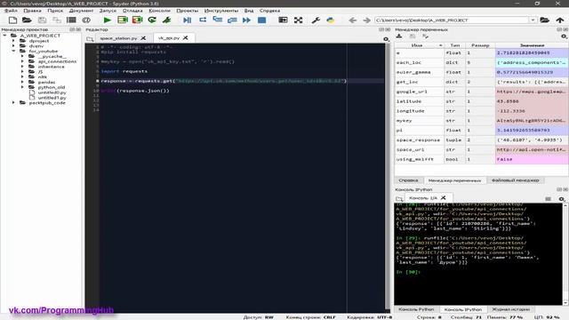Save the current file via floppy icon

pyautogui.click(x=42, y=20)
